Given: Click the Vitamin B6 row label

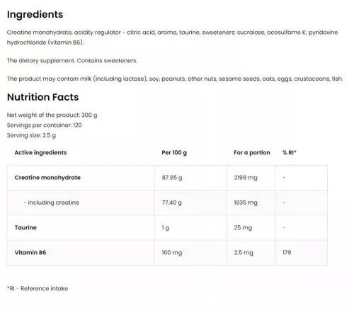Looking at the screenshot, I should click(30, 253).
